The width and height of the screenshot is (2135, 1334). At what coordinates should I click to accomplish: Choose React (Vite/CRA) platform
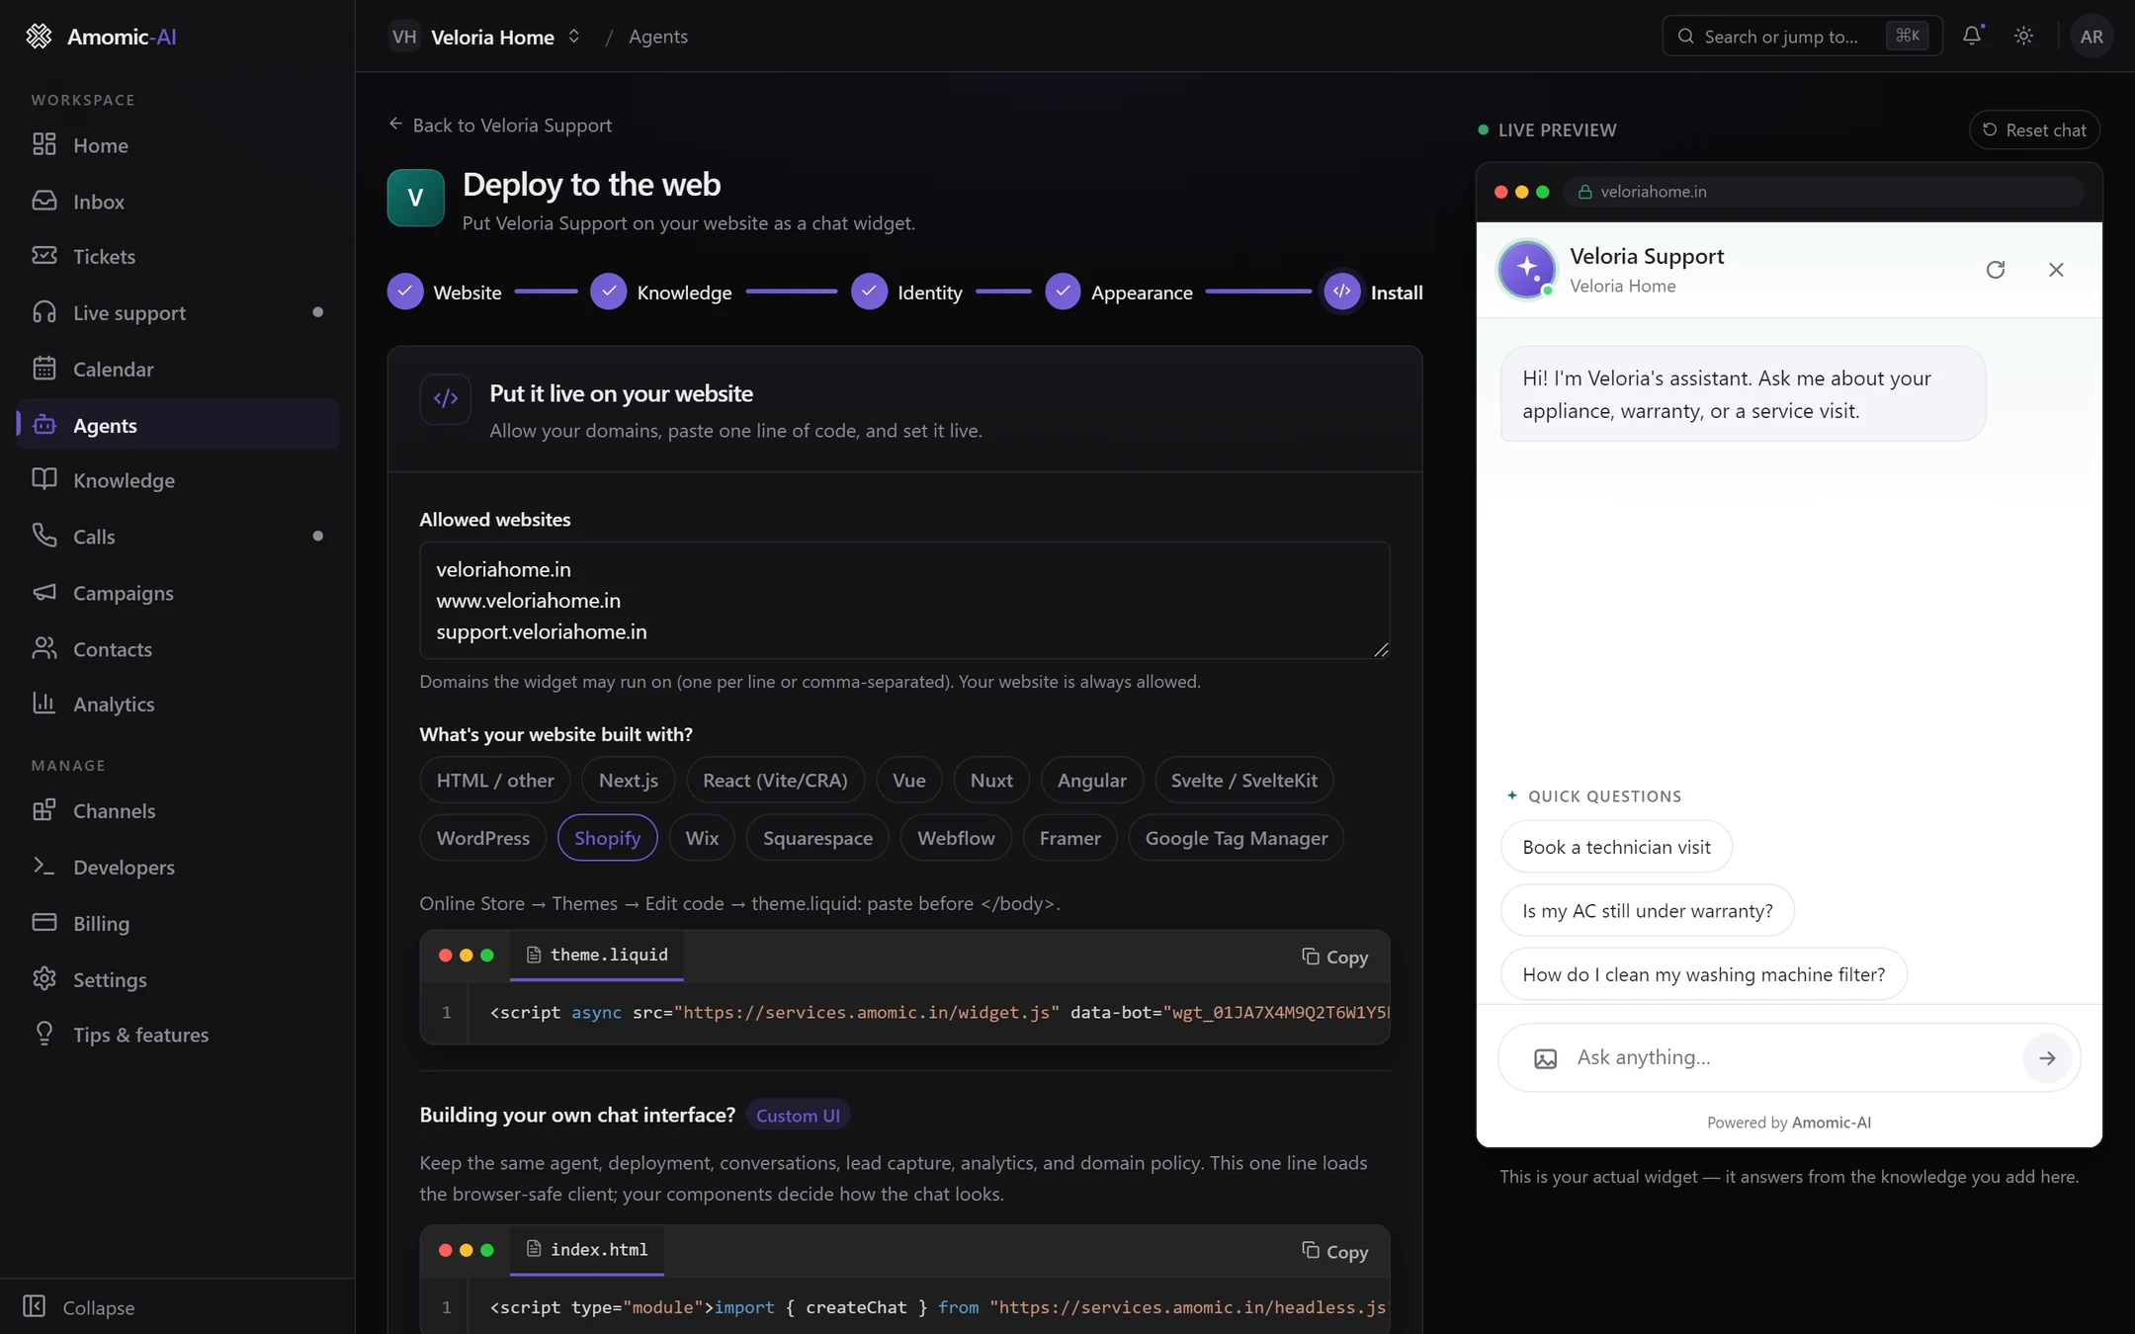tap(775, 781)
